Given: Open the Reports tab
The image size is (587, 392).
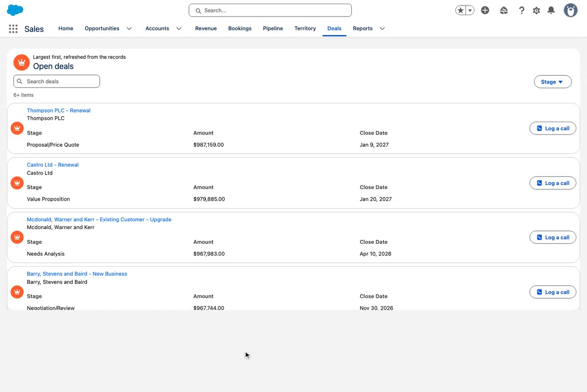Looking at the screenshot, I should click(x=362, y=28).
